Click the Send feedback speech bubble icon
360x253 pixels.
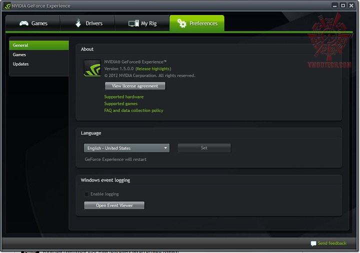[x=313, y=243]
